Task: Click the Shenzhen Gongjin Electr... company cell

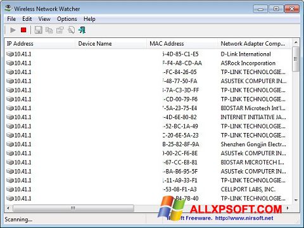Action: point(253,144)
